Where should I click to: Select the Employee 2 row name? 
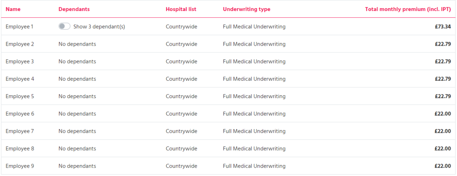tap(20, 44)
